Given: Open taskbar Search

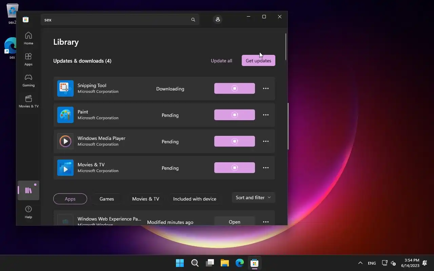Looking at the screenshot, I should coord(195,263).
